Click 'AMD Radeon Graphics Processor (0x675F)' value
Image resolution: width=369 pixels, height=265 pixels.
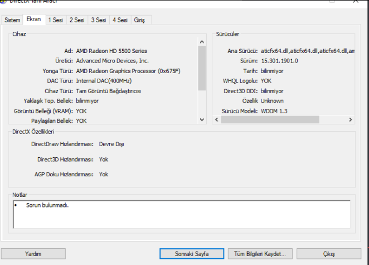point(128,71)
